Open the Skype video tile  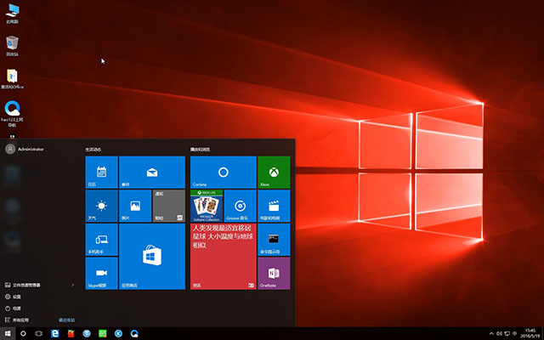(101, 274)
